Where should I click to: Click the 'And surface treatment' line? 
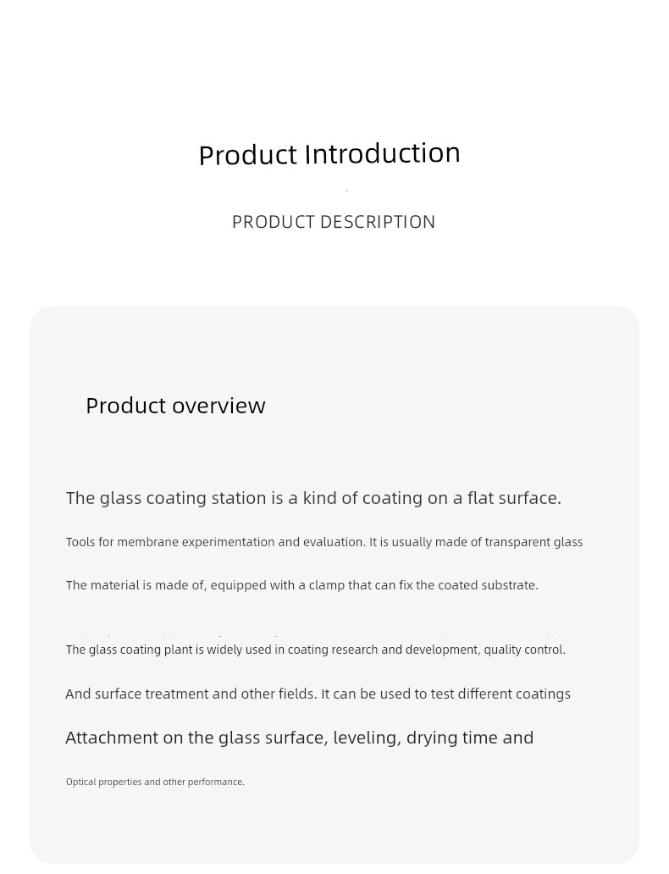pos(318,694)
